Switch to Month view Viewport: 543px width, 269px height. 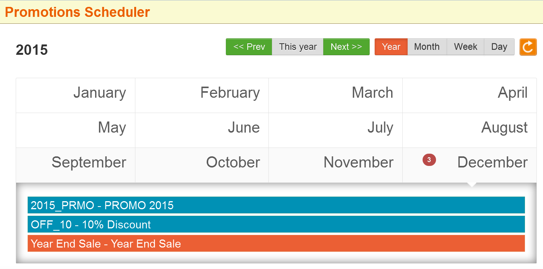[x=427, y=47]
